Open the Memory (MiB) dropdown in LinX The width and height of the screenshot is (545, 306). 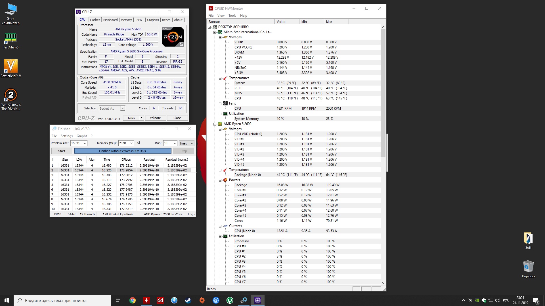tap(131, 143)
